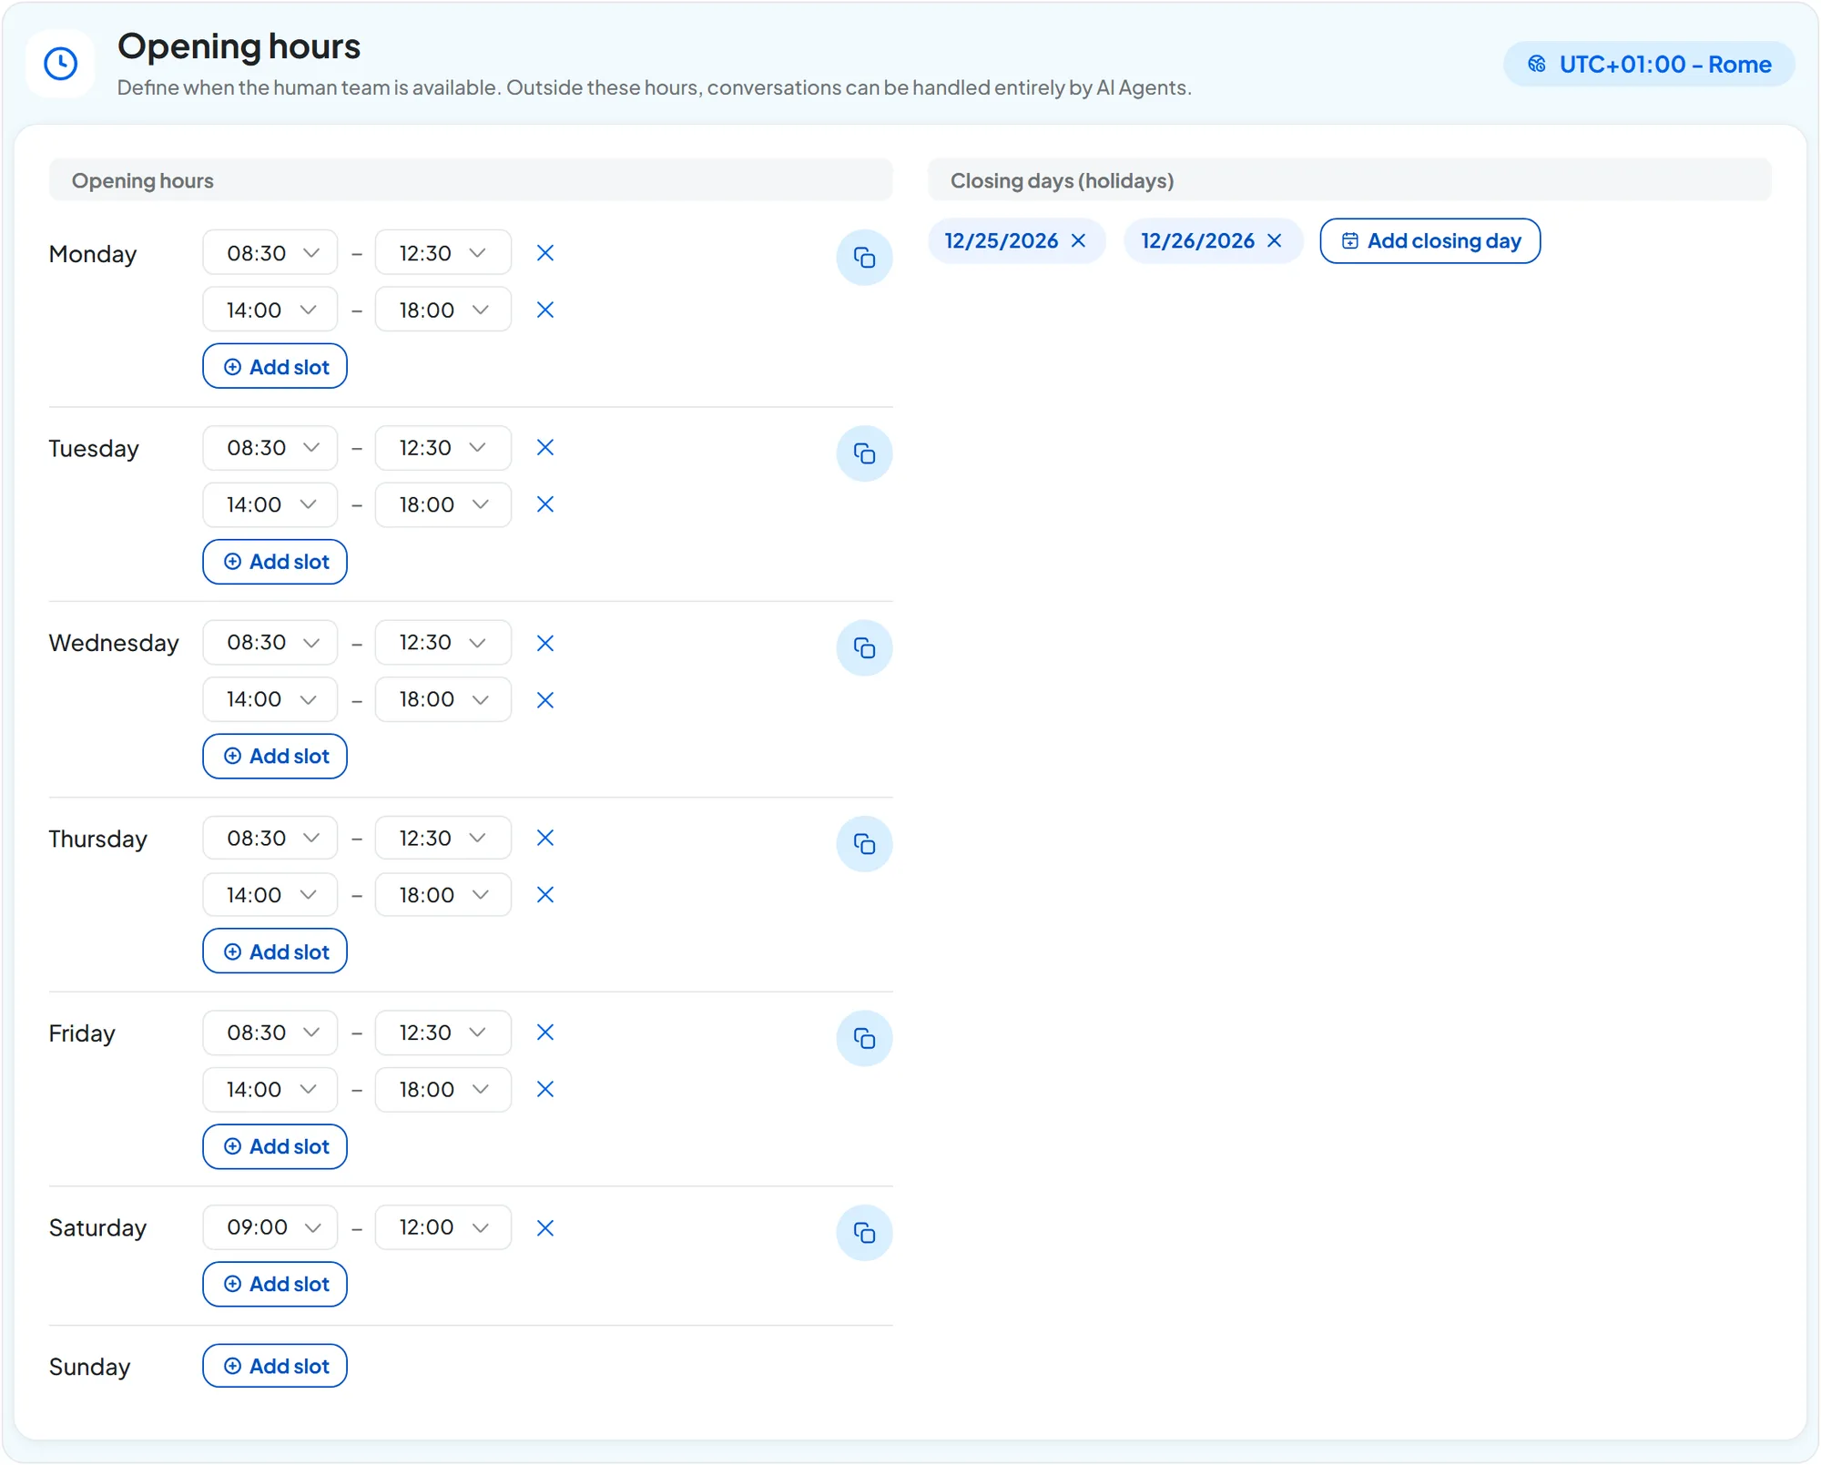Add a slot for Saturday
Screen dimensions: 1821x1465
pos(275,1285)
